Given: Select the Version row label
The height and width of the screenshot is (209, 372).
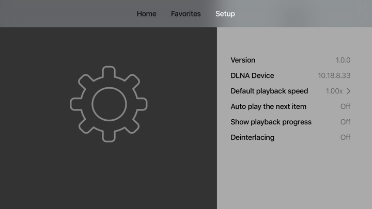Looking at the screenshot, I should [243, 60].
